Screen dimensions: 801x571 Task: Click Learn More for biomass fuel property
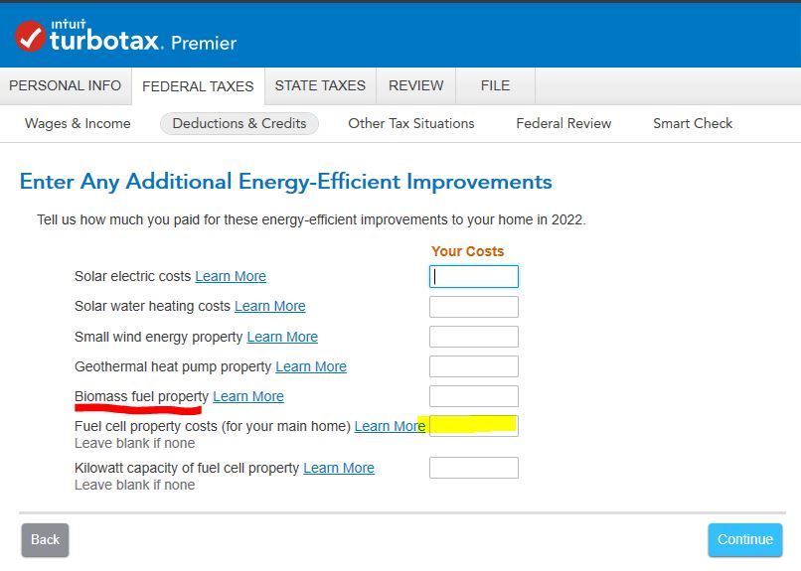point(248,396)
